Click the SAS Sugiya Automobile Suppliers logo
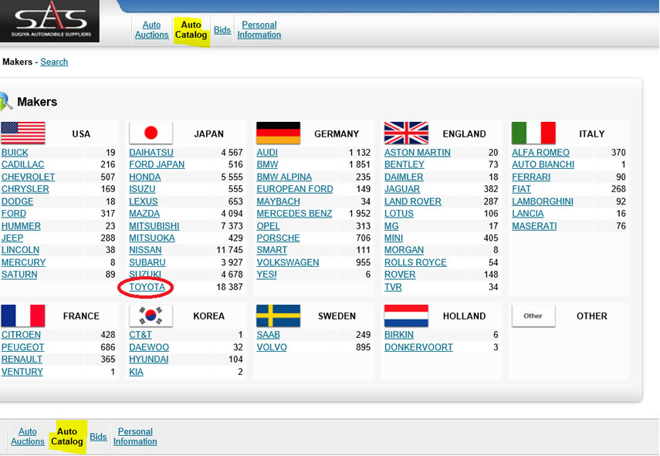This screenshot has height=456, width=660. coord(49,21)
